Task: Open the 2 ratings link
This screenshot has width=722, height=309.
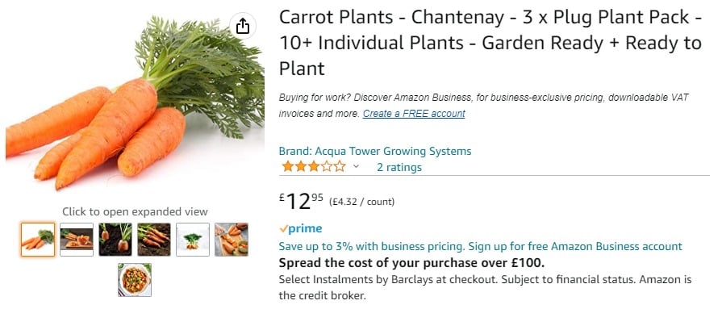Action: [399, 167]
